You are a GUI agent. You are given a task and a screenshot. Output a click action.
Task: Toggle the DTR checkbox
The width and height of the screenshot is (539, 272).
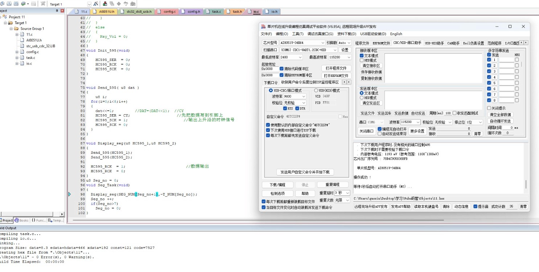point(297,108)
